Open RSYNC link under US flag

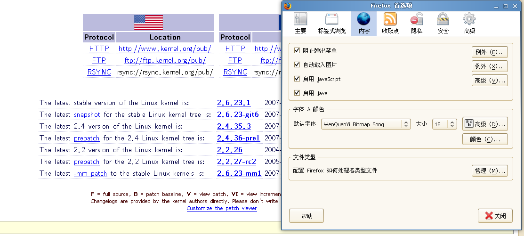pos(99,72)
